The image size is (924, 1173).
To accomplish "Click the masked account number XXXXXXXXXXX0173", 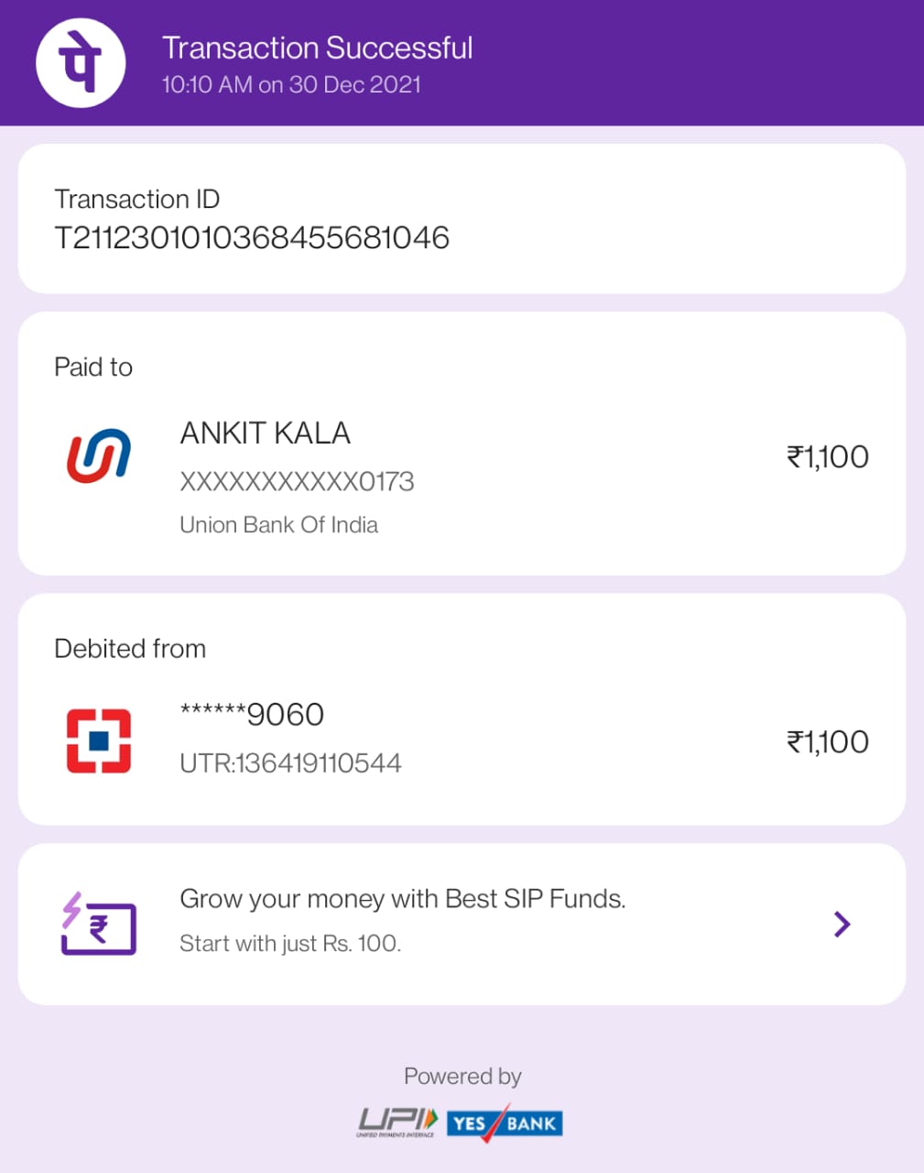I will (x=297, y=481).
